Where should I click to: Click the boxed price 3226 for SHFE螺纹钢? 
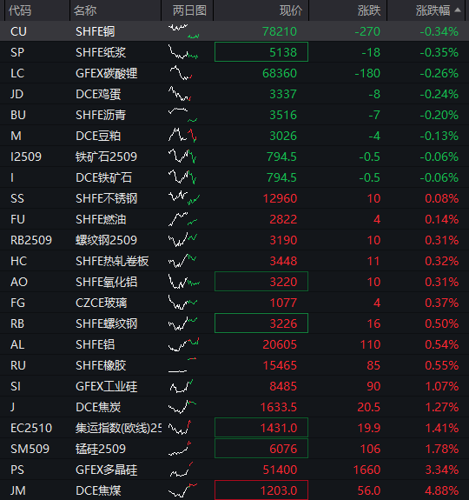pos(261,323)
